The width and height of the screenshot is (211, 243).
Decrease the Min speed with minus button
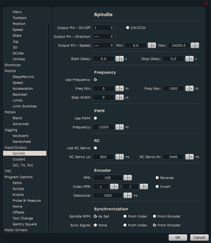[x=150, y=46]
